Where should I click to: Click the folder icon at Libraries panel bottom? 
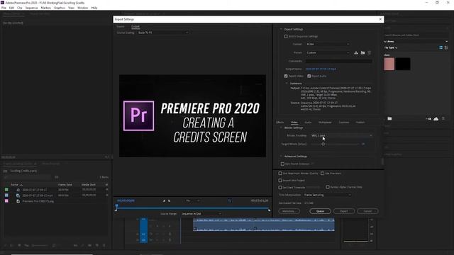pyautogui.click(x=389, y=118)
